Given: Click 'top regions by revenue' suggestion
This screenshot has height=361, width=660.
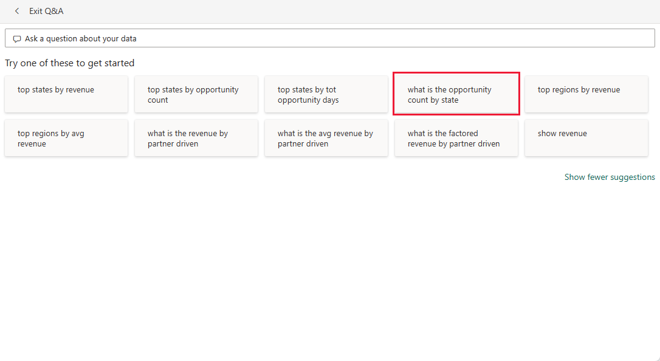Looking at the screenshot, I should pos(586,94).
